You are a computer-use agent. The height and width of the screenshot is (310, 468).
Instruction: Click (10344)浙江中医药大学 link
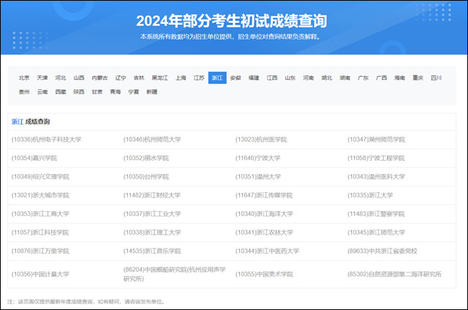267,251
